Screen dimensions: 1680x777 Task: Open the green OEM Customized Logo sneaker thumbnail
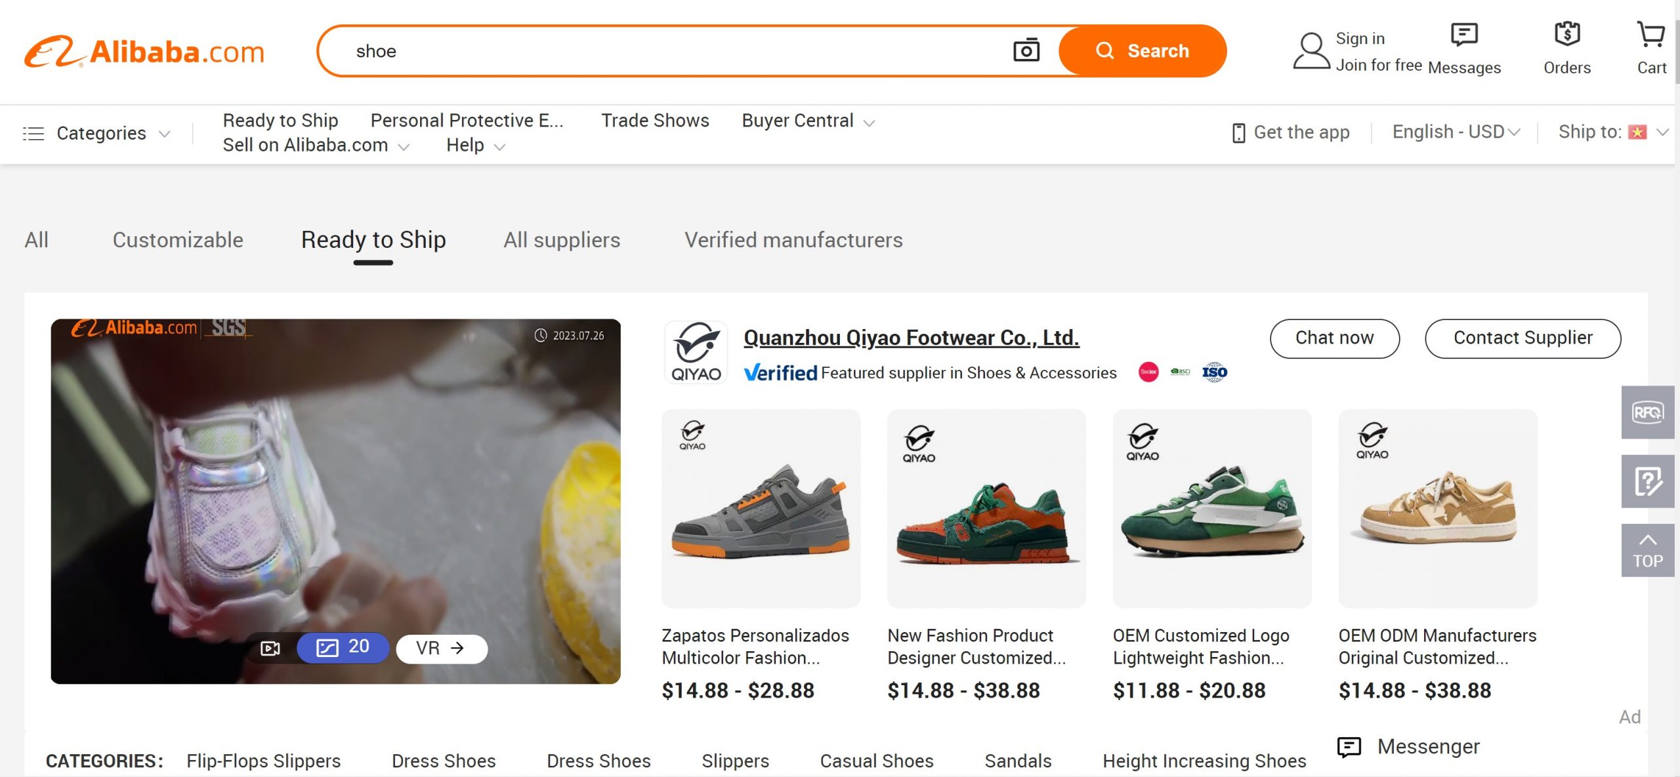tap(1212, 509)
